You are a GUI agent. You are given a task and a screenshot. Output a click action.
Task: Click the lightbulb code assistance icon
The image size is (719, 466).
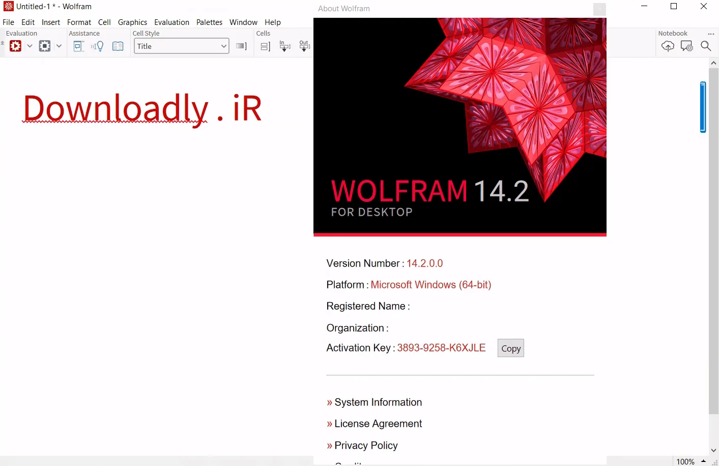click(x=98, y=46)
